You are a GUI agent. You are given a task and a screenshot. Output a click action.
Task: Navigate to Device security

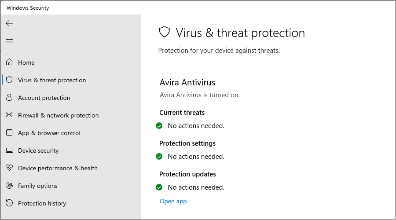click(x=38, y=150)
